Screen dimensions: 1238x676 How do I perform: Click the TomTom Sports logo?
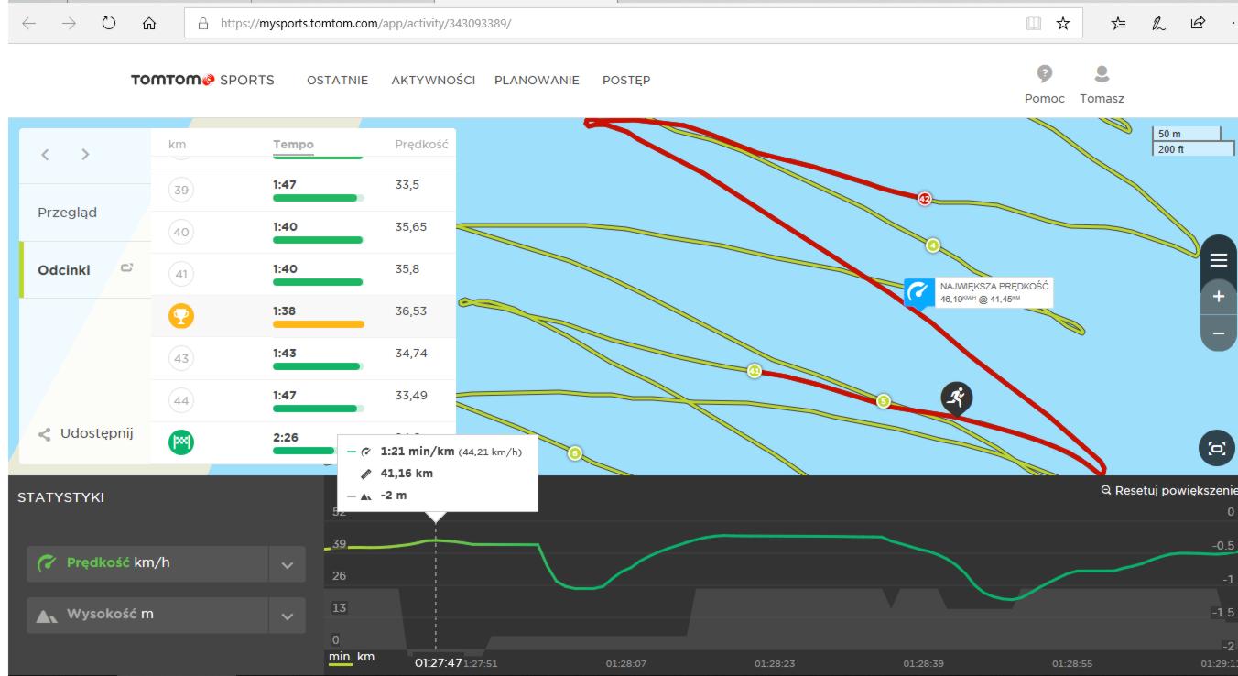pyautogui.click(x=202, y=80)
